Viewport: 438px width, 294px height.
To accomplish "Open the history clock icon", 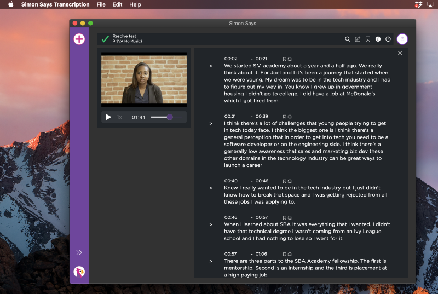I will pos(388,39).
